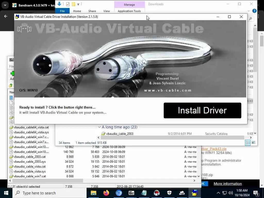The width and height of the screenshot is (264, 198).
Task: Switch Explorer to large icons view
Action: (253, 143)
